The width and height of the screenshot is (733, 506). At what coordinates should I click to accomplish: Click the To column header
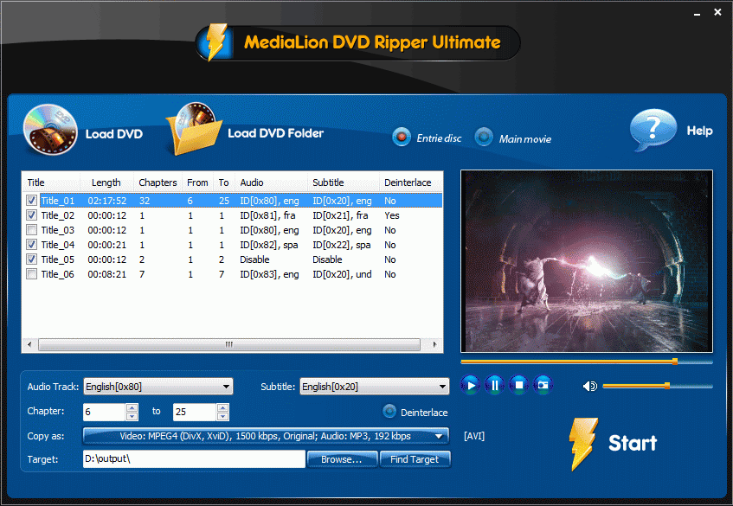point(224,183)
